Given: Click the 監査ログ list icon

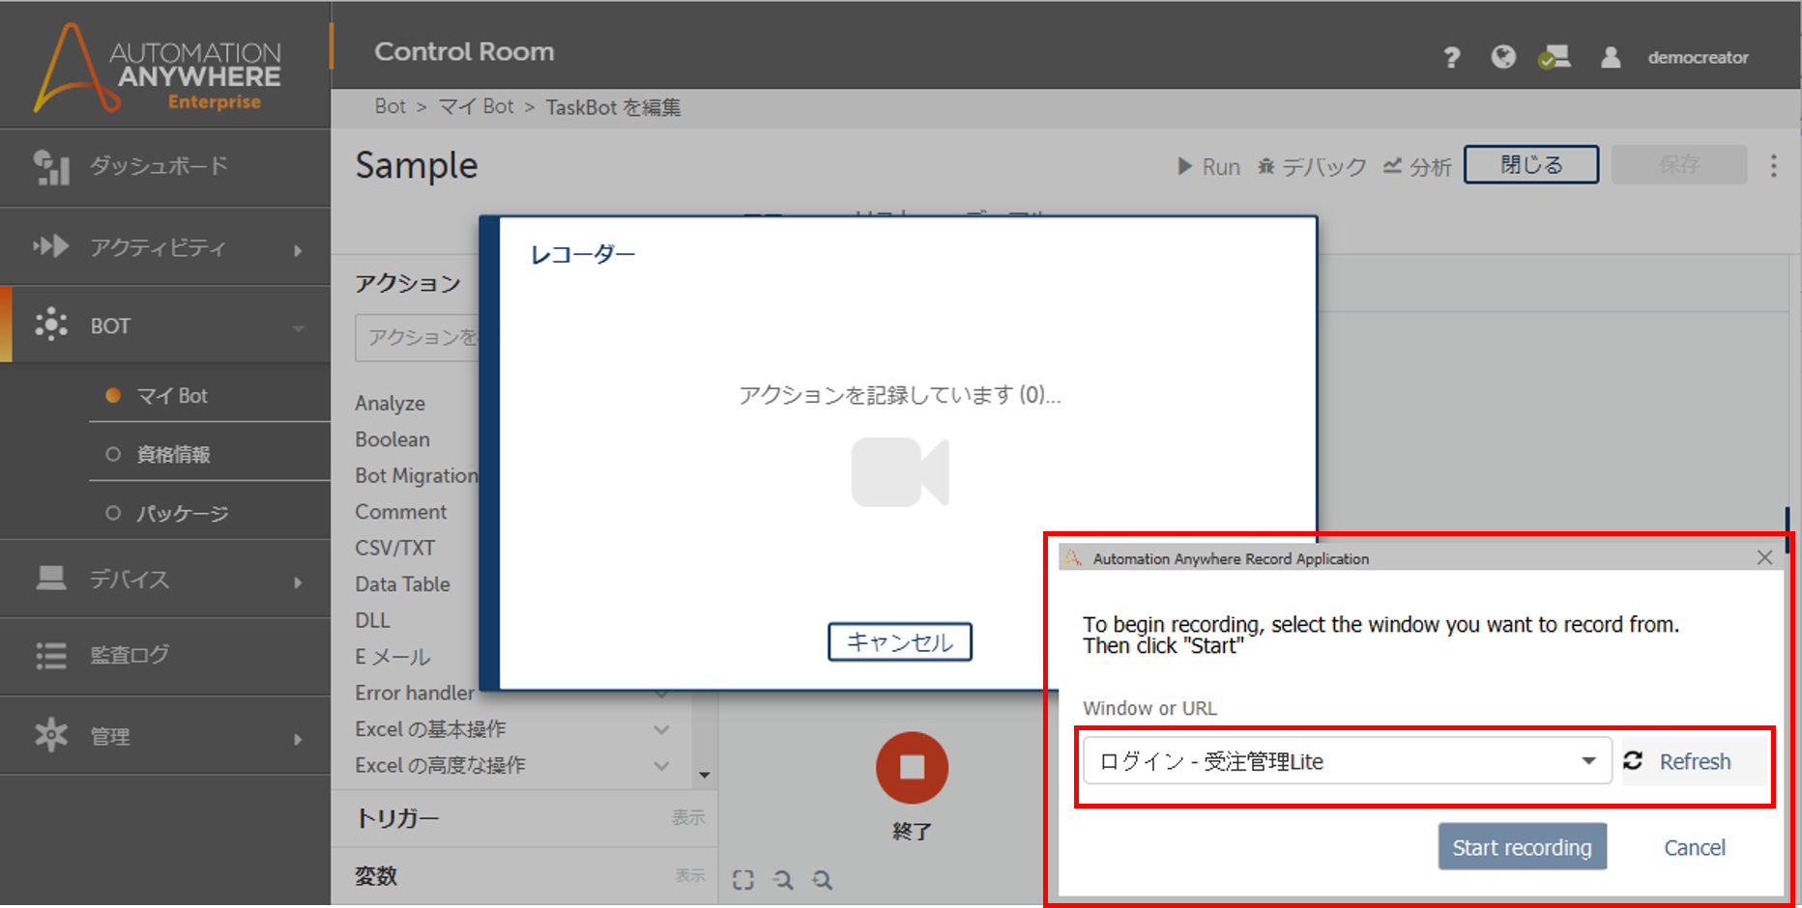Looking at the screenshot, I should (50, 655).
